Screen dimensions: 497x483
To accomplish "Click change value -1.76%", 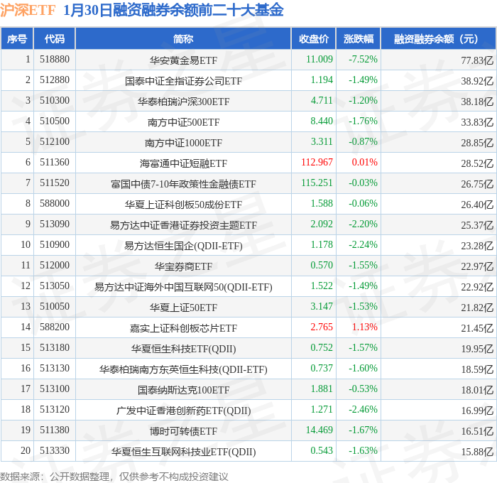I will click(363, 121).
